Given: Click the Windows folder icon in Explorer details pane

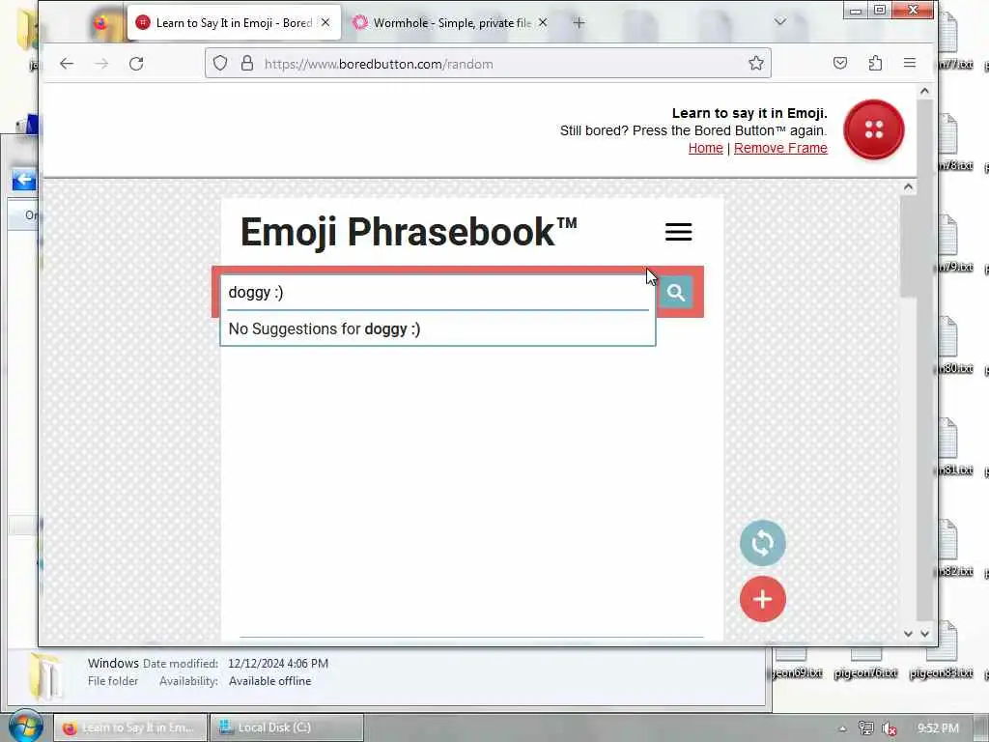Looking at the screenshot, I should [45, 675].
